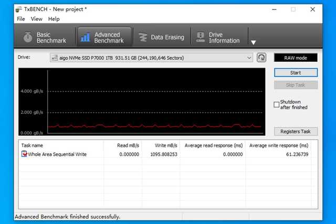Click the 2.000 gB/s graph axis label

[x=31, y=112]
